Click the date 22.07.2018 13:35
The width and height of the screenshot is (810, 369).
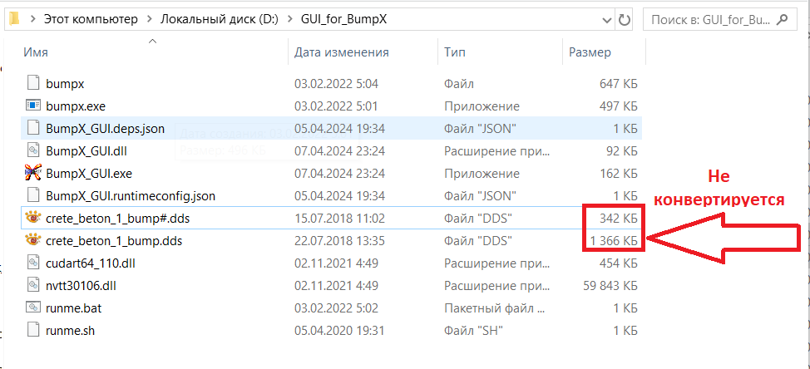coord(339,240)
